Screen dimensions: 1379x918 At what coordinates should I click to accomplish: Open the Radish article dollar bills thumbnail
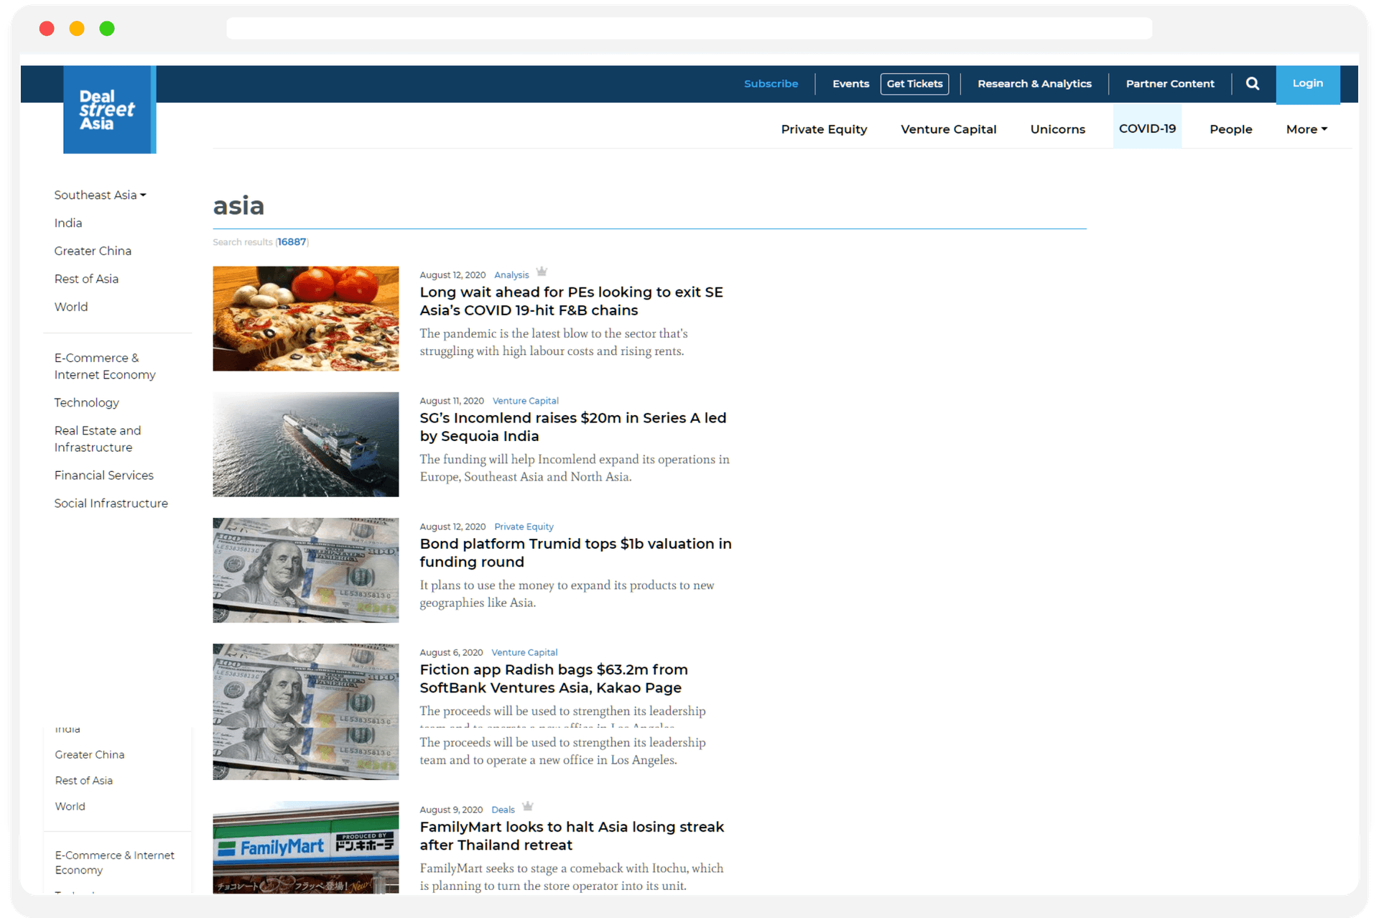click(x=305, y=711)
